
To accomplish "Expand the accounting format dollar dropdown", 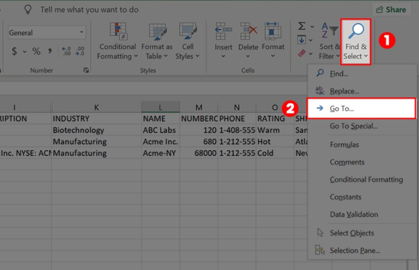I will (25, 51).
